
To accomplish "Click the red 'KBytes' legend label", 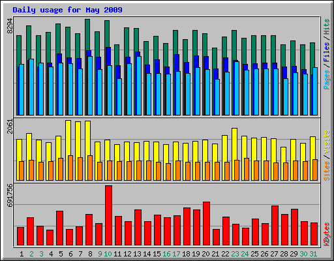I will [x=327, y=234].
